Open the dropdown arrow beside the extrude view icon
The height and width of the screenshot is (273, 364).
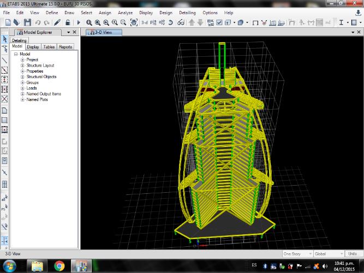pos(234,22)
